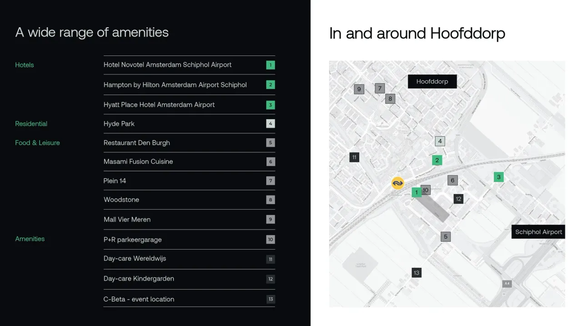This screenshot has height=326, width=582.
Task: Select the 'Masami Fusion Cuisine' list entry
Action: (138, 161)
